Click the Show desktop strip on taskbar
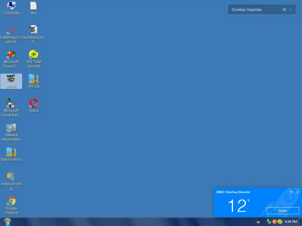The height and width of the screenshot is (226, 302). 301,222
